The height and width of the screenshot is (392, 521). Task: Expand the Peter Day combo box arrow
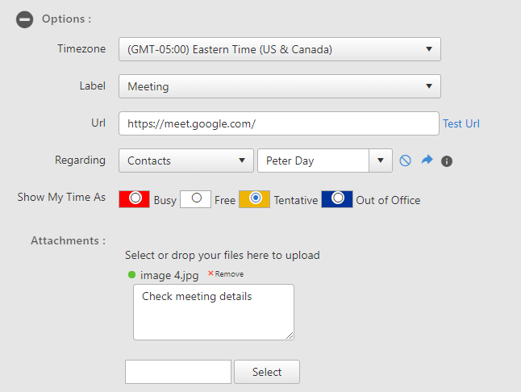click(x=381, y=161)
